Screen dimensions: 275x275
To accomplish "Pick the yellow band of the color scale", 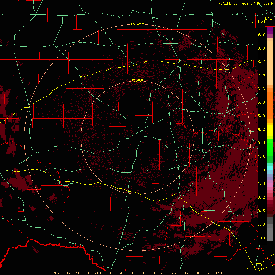I will click(270, 131).
